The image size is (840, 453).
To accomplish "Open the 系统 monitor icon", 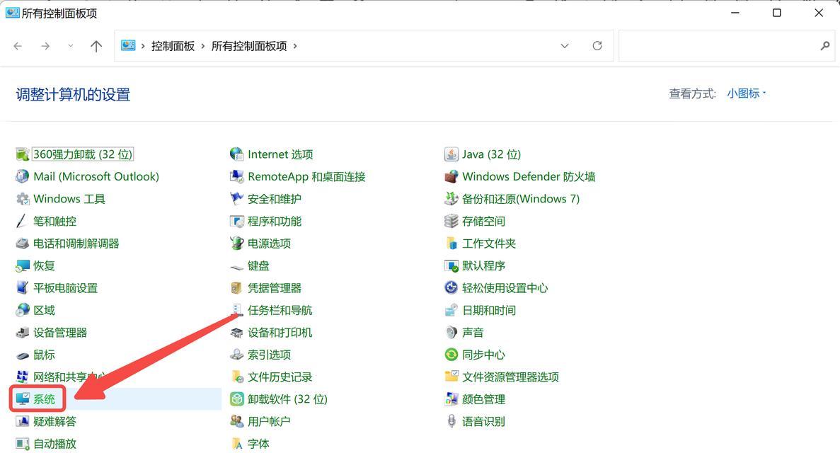I will (x=22, y=399).
